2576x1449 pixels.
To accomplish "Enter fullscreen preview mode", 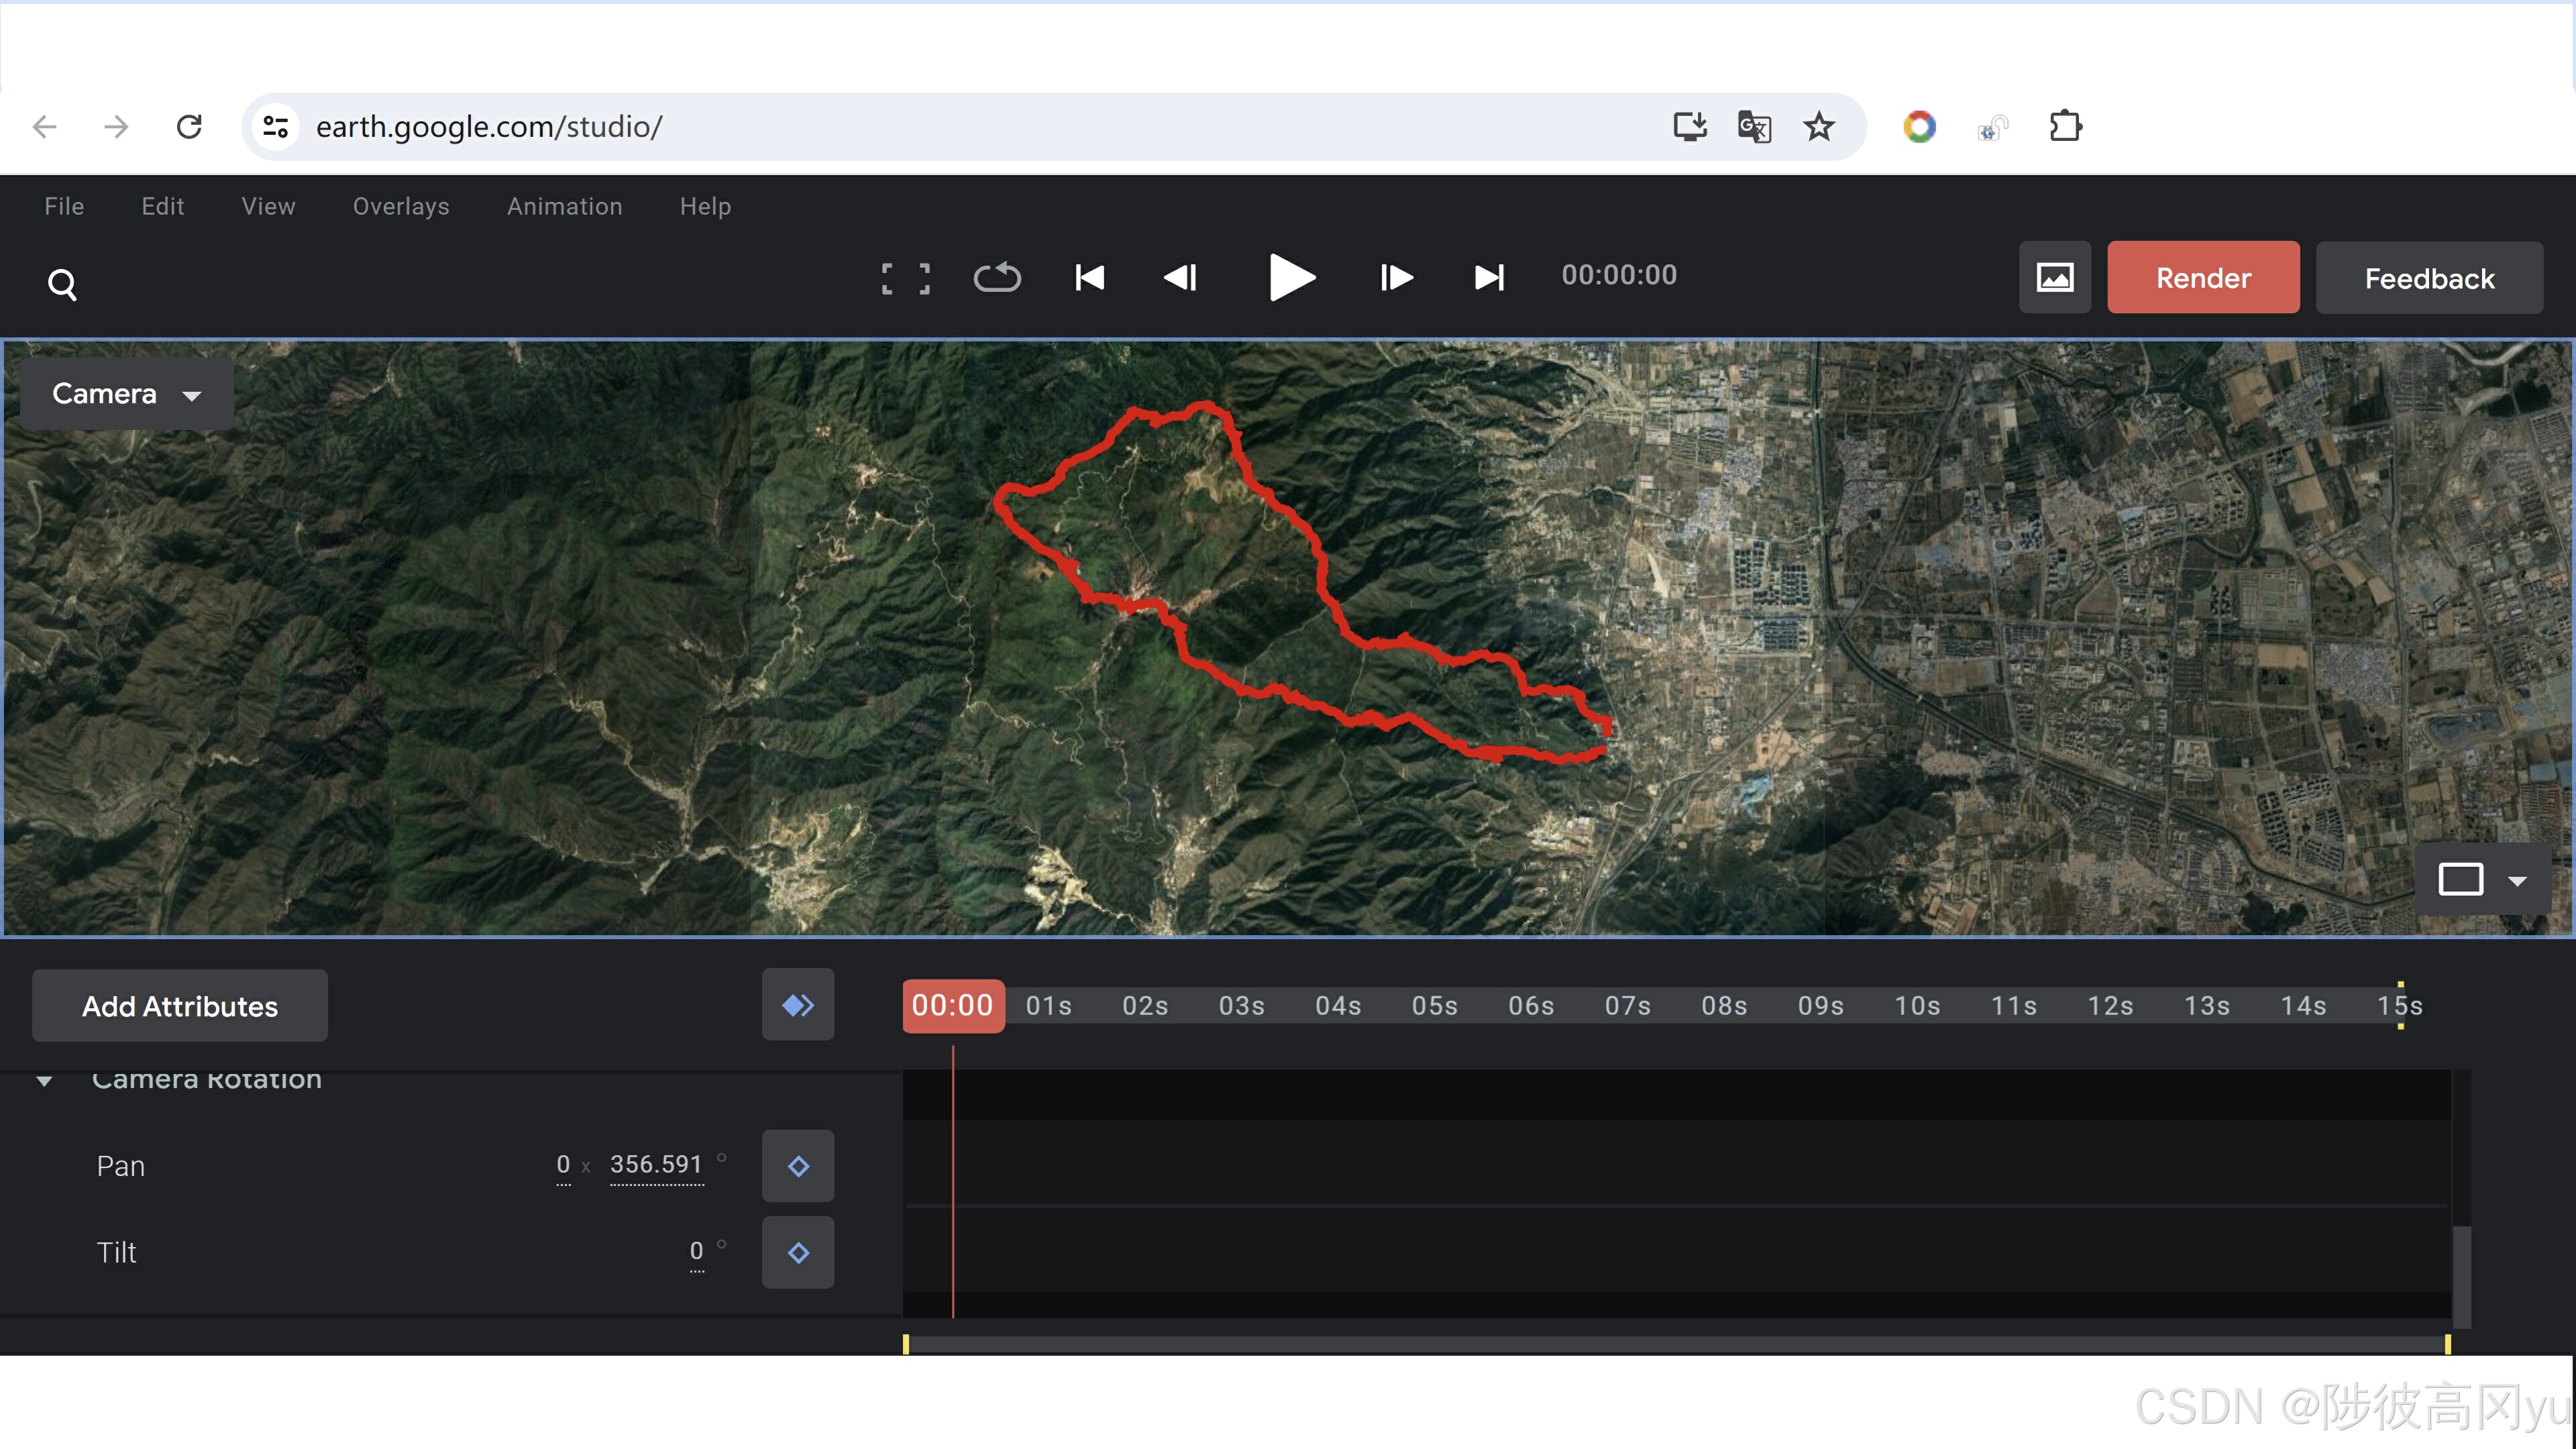I will [x=905, y=278].
